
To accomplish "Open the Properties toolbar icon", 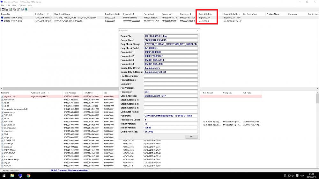I will (x=18, y=9).
